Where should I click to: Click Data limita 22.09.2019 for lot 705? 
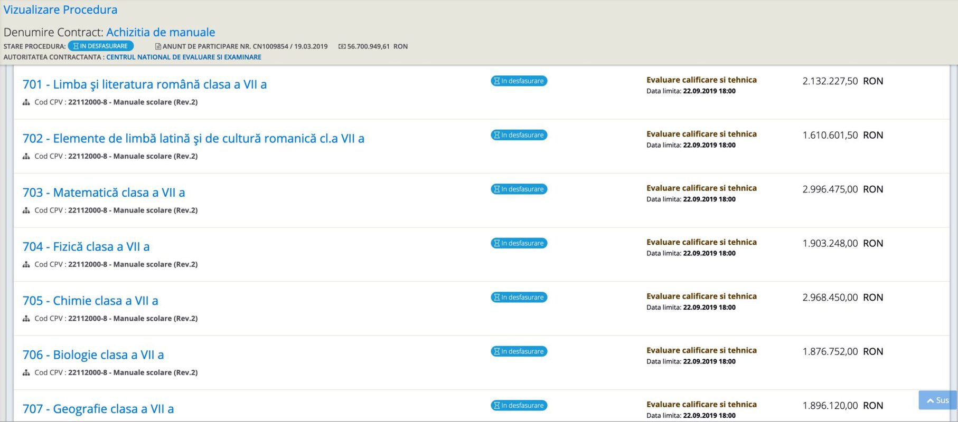(691, 308)
